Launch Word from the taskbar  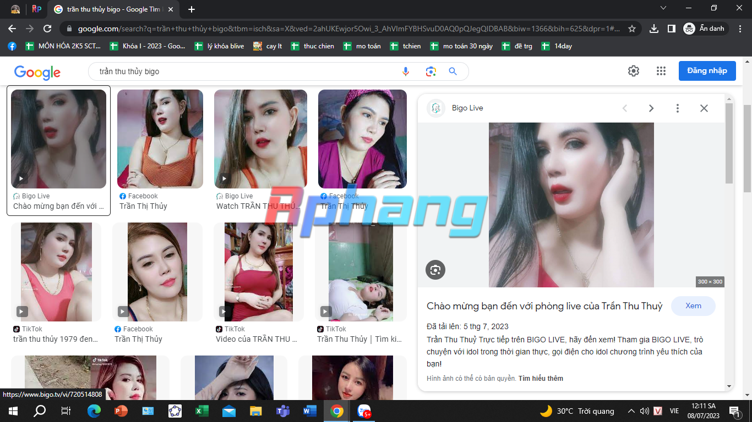(310, 411)
